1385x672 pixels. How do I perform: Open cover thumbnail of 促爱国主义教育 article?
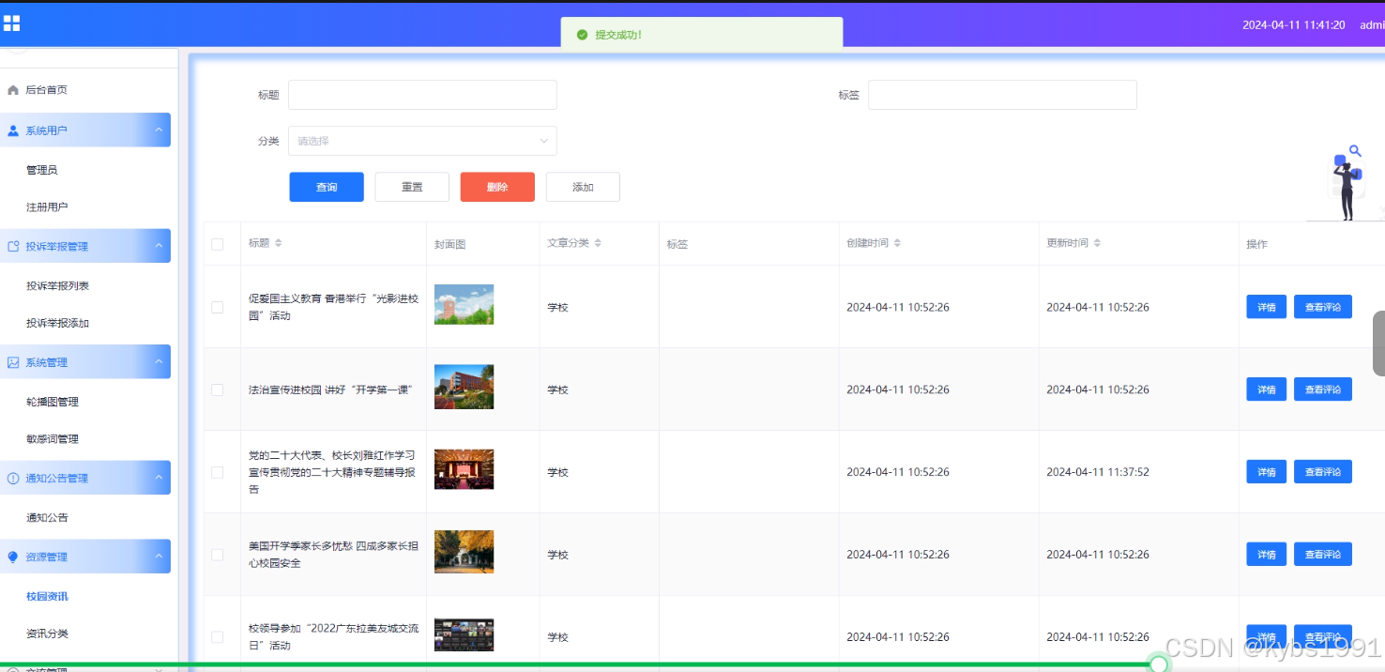click(464, 304)
